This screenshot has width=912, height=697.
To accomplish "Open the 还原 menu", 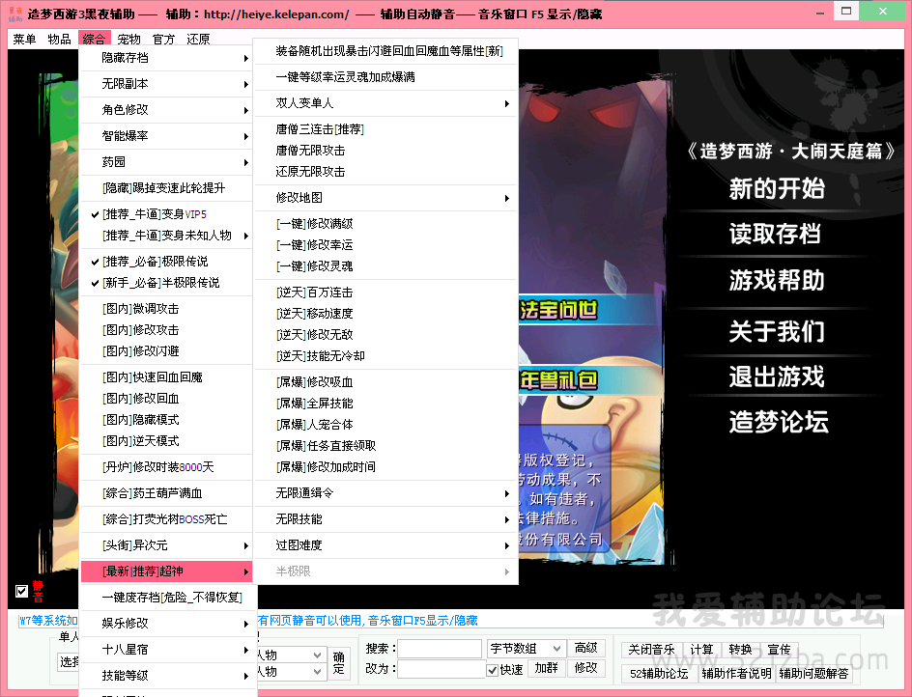I will click(198, 39).
